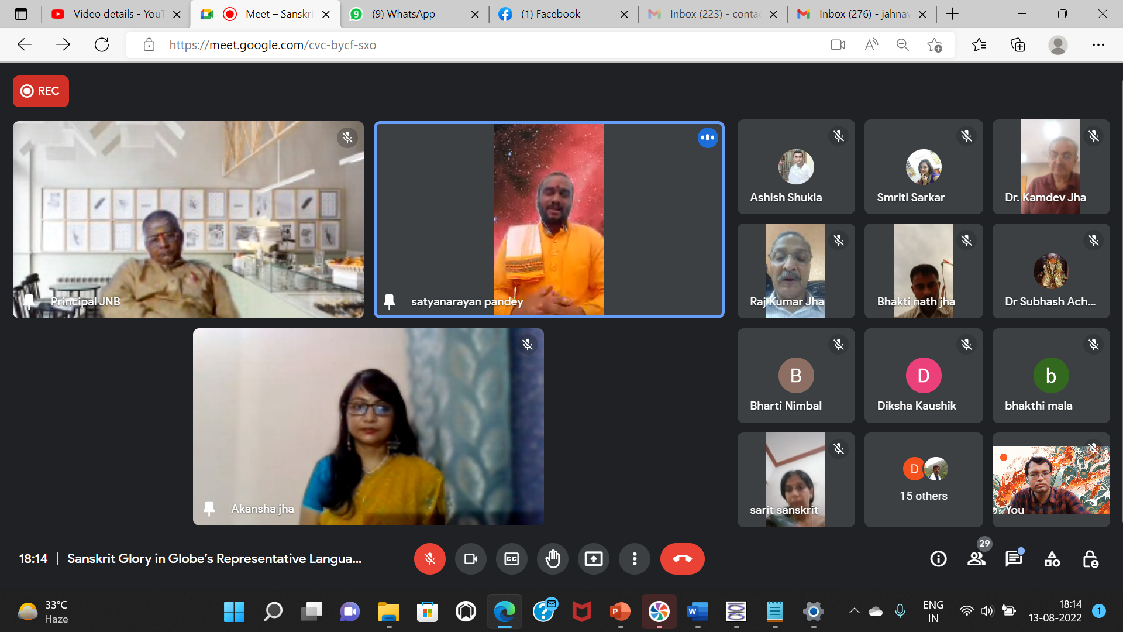Toggle the camera on or off

(x=470, y=559)
